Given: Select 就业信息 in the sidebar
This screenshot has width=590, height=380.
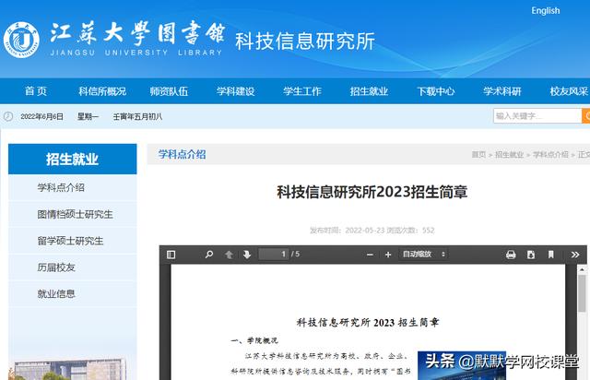Looking at the screenshot, I should 73,293.
